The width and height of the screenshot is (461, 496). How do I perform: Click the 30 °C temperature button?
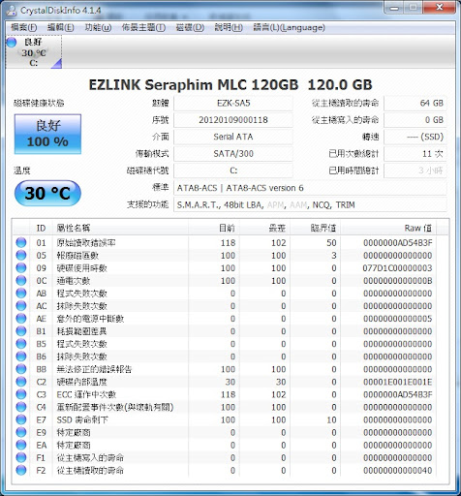click(47, 193)
